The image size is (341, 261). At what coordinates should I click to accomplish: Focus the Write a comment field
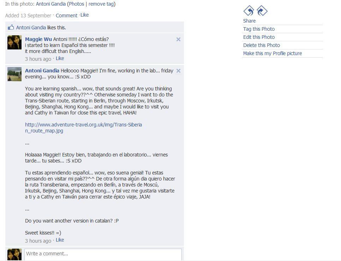pos(103,254)
